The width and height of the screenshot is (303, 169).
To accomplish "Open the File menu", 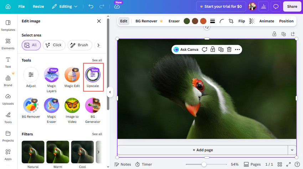I will (21, 6).
